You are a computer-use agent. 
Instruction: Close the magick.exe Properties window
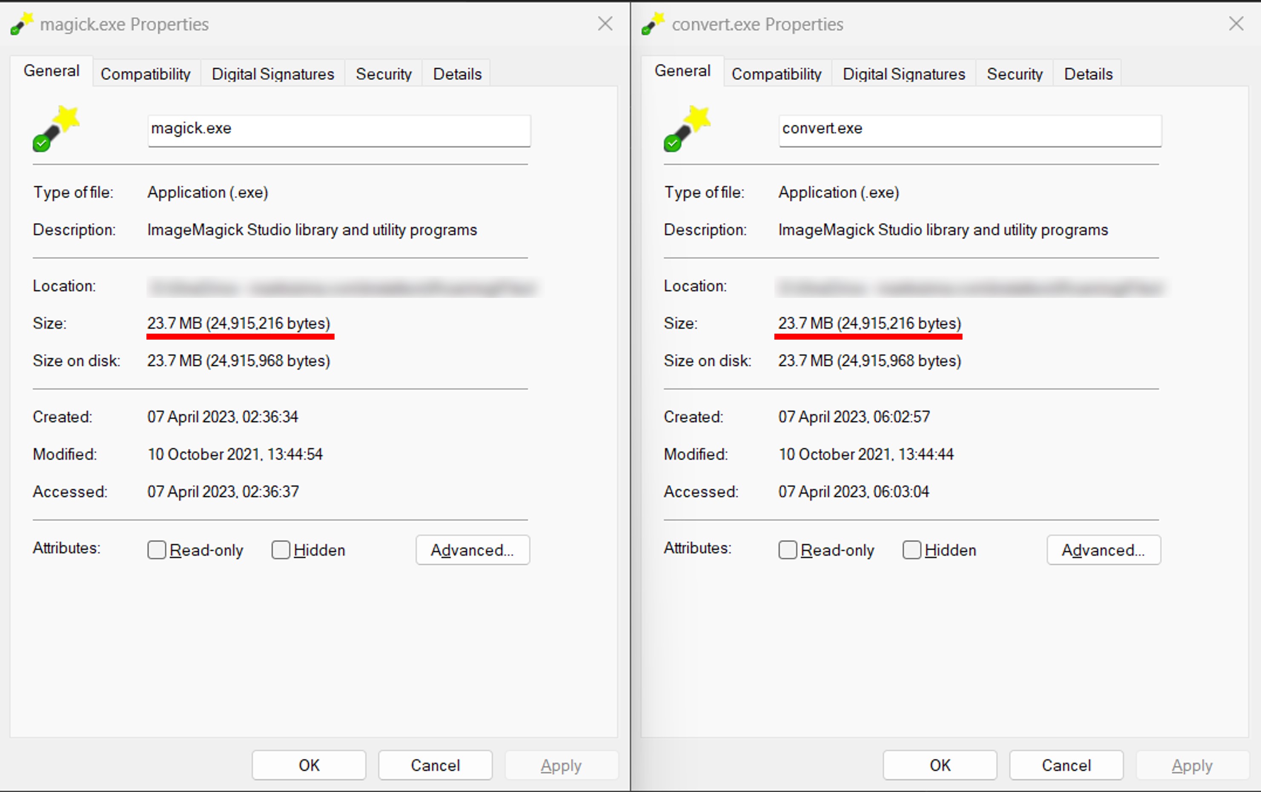pos(605,23)
